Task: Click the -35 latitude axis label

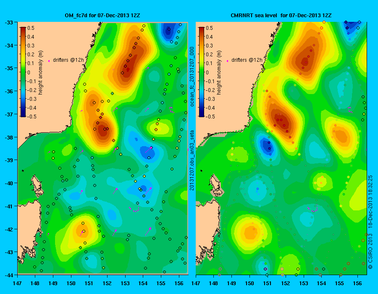Action: [9, 68]
